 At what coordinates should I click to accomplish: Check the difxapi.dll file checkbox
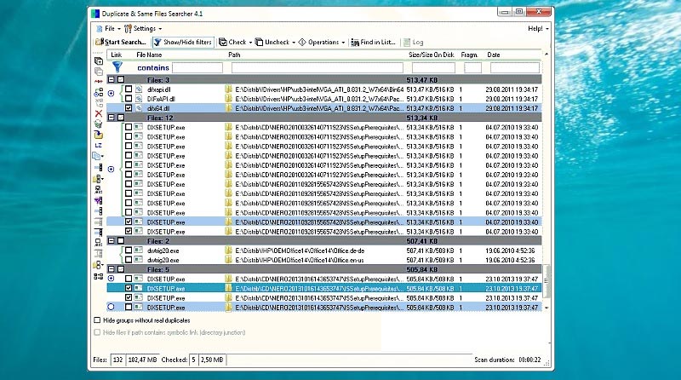click(x=129, y=89)
